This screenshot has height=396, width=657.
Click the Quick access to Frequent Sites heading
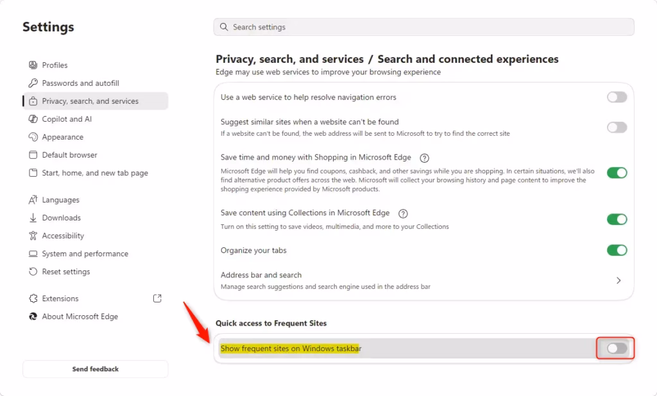tap(271, 323)
